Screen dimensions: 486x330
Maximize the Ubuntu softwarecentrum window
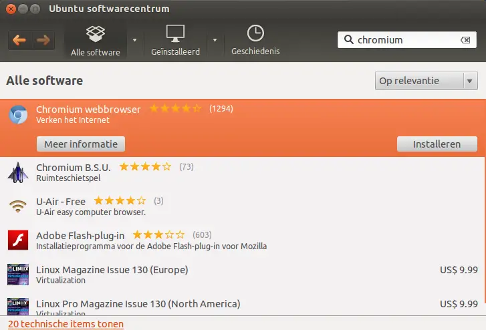(x=35, y=9)
